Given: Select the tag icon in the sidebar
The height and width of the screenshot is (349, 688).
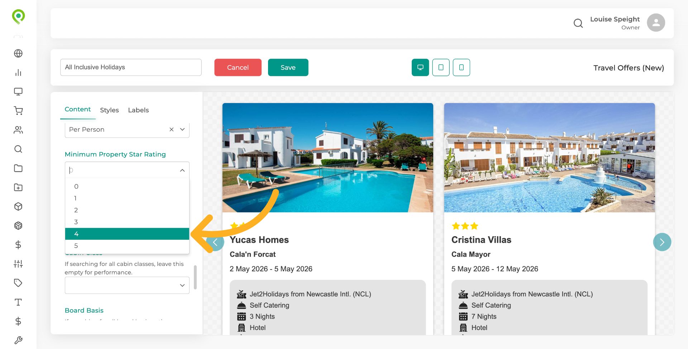Looking at the screenshot, I should 18,283.
